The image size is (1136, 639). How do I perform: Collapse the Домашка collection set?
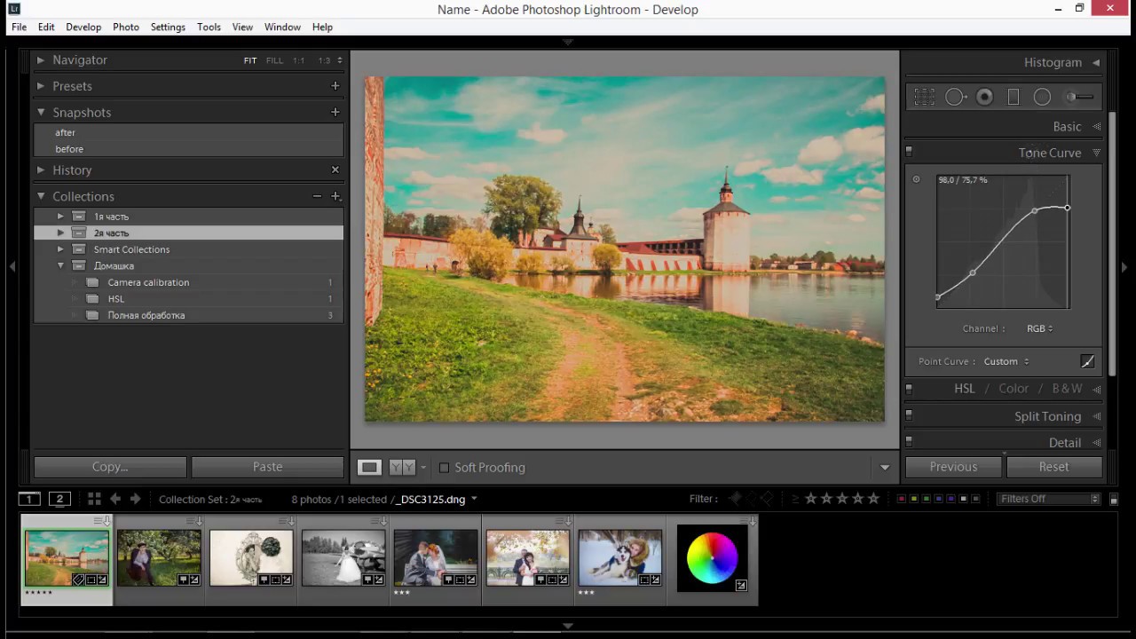pyautogui.click(x=60, y=265)
